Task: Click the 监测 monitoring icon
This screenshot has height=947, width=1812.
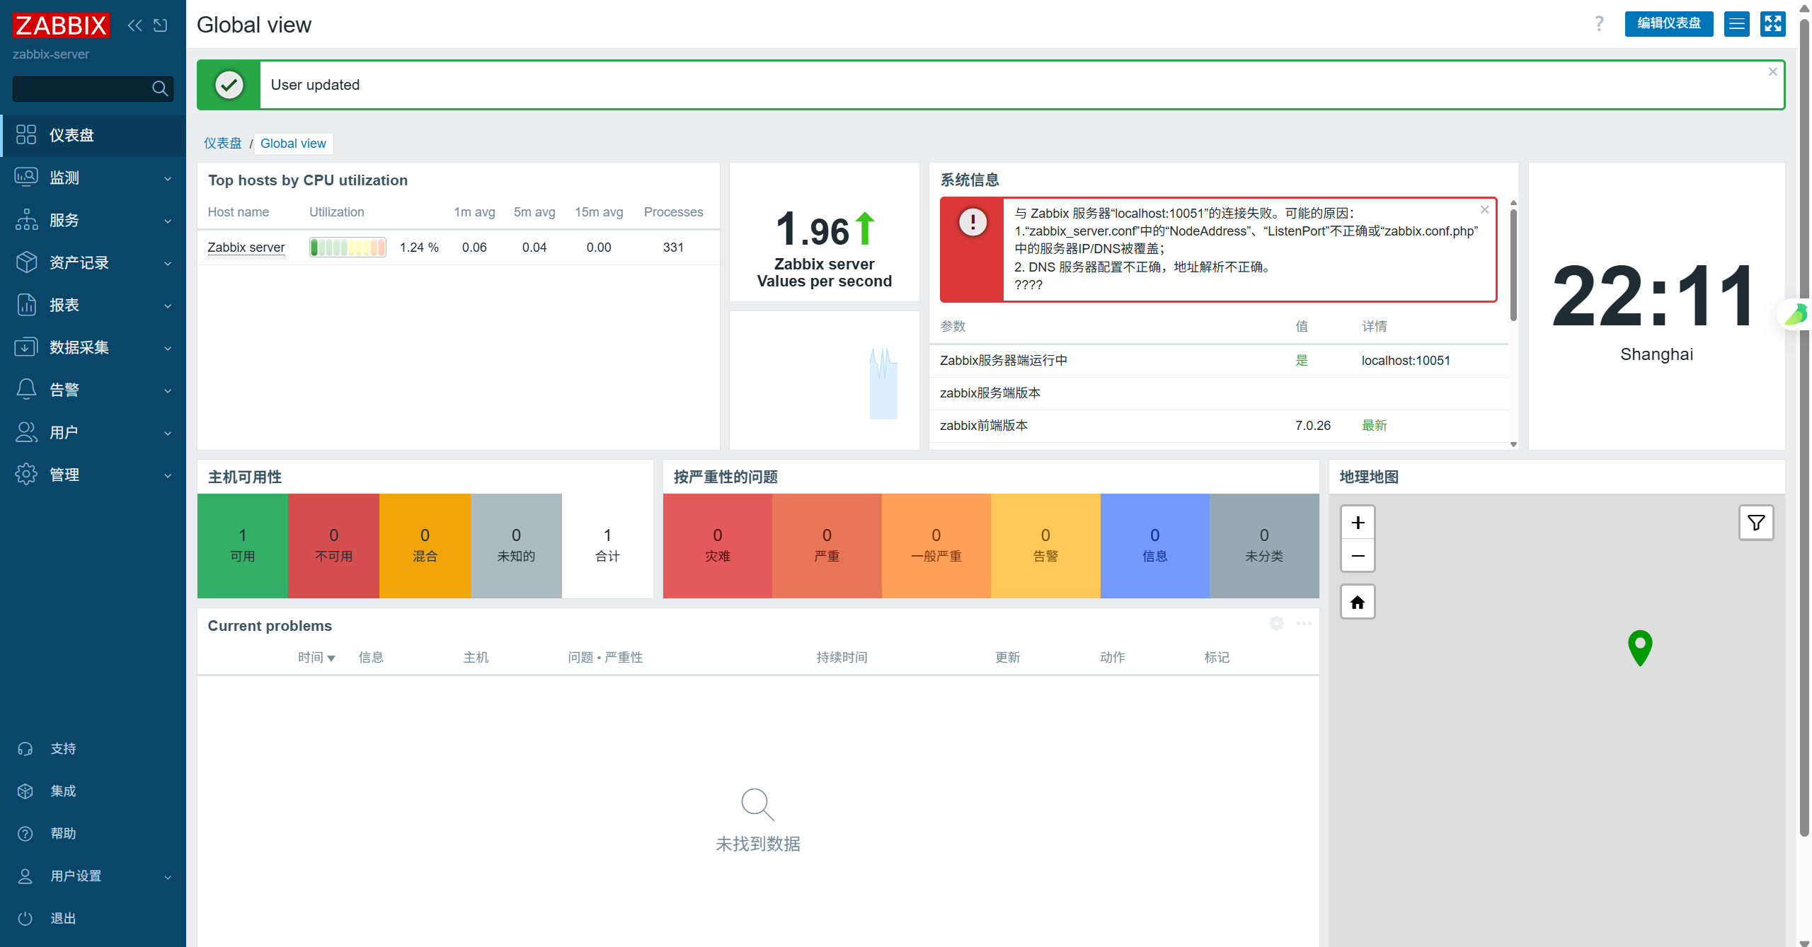Action: click(x=26, y=177)
